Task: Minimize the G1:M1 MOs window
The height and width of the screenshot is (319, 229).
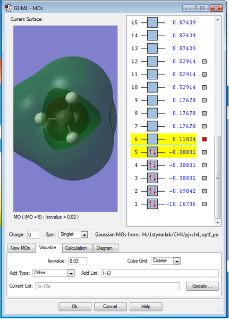Action: (189, 8)
